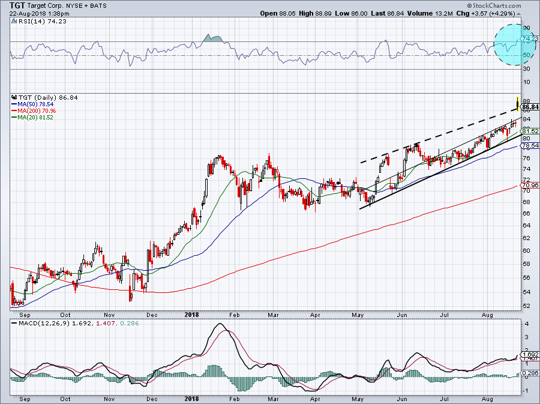The width and height of the screenshot is (540, 404).
Task: Click the 1.692 MACD value tag
Action: [530, 355]
